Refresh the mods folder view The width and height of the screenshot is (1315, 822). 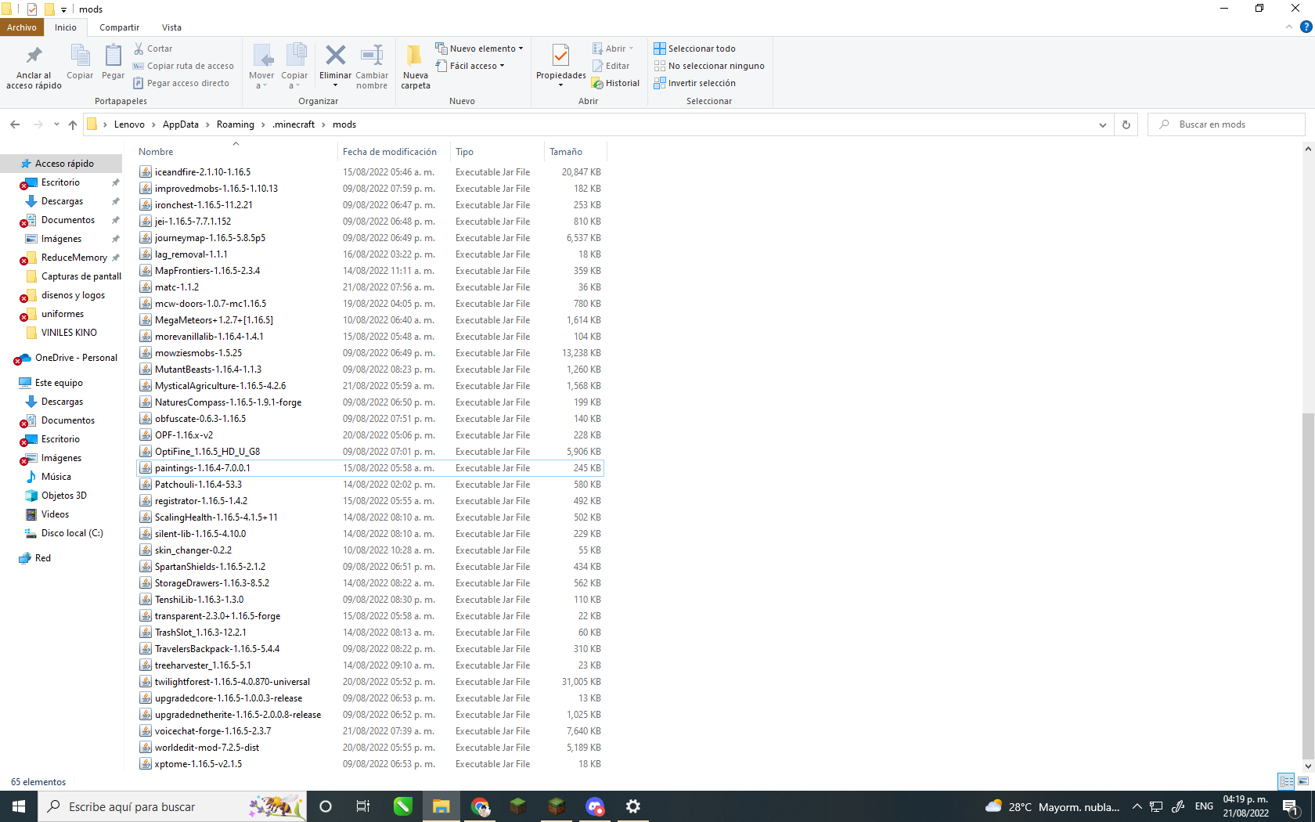tap(1126, 124)
